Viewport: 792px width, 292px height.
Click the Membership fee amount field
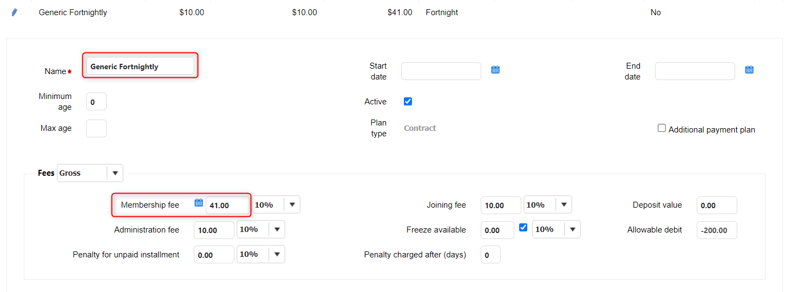(x=227, y=205)
